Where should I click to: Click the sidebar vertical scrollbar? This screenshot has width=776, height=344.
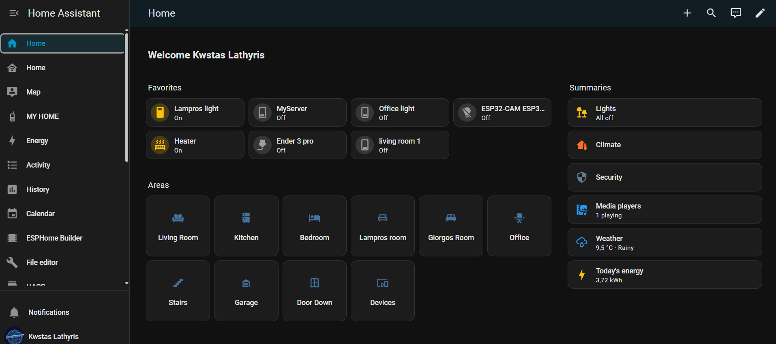[126, 97]
